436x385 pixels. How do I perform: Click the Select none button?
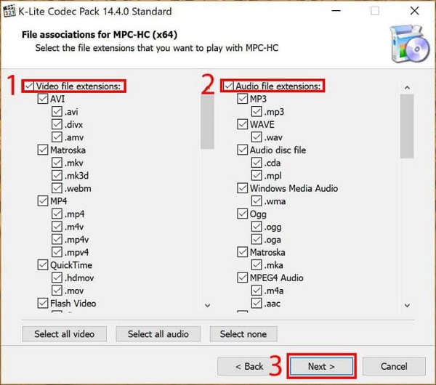click(243, 334)
